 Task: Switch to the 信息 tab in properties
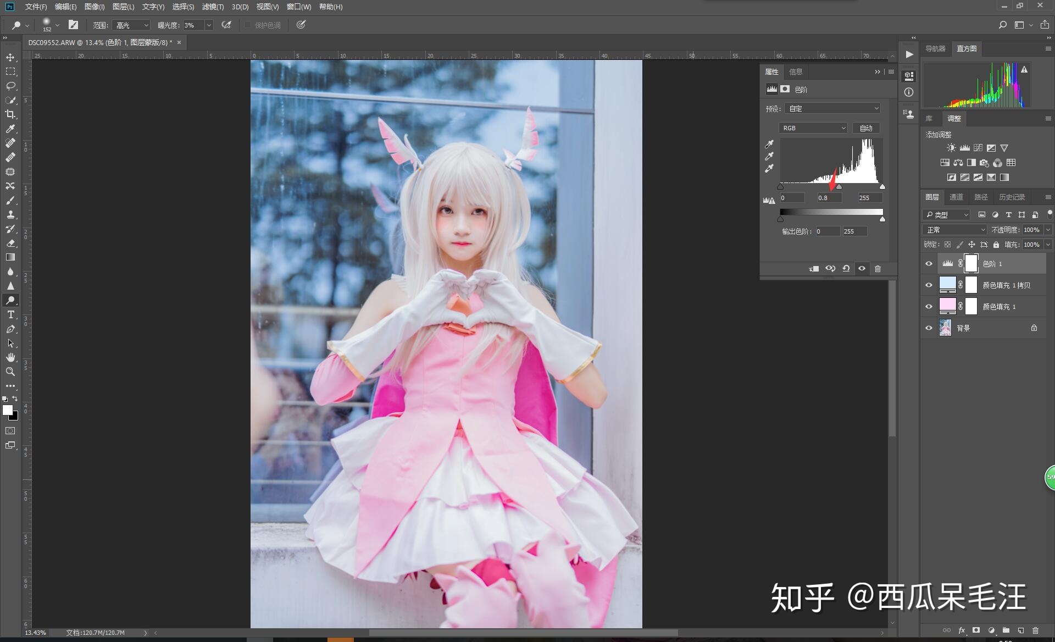[796, 71]
